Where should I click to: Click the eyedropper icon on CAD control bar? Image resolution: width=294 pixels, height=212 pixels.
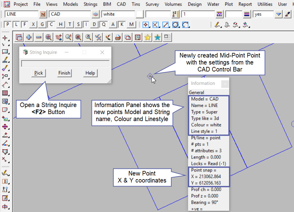click(x=287, y=14)
